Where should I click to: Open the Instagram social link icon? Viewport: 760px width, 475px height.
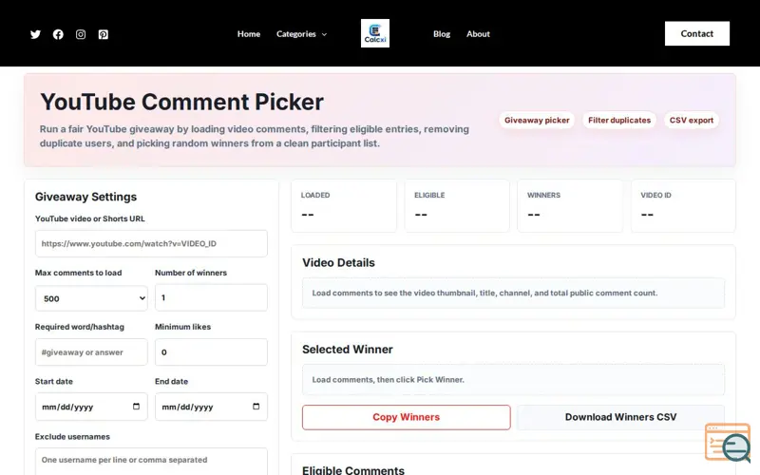(x=81, y=34)
